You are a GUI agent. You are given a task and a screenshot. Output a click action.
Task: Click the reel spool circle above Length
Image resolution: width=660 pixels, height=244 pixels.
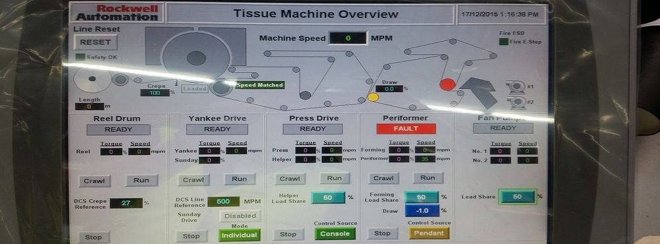(92, 79)
